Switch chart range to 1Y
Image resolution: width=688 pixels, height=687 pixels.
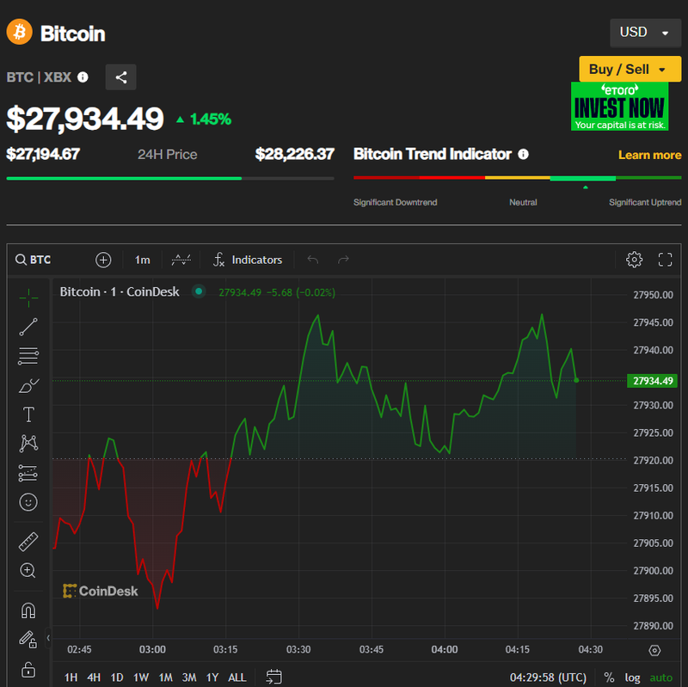[x=212, y=678]
